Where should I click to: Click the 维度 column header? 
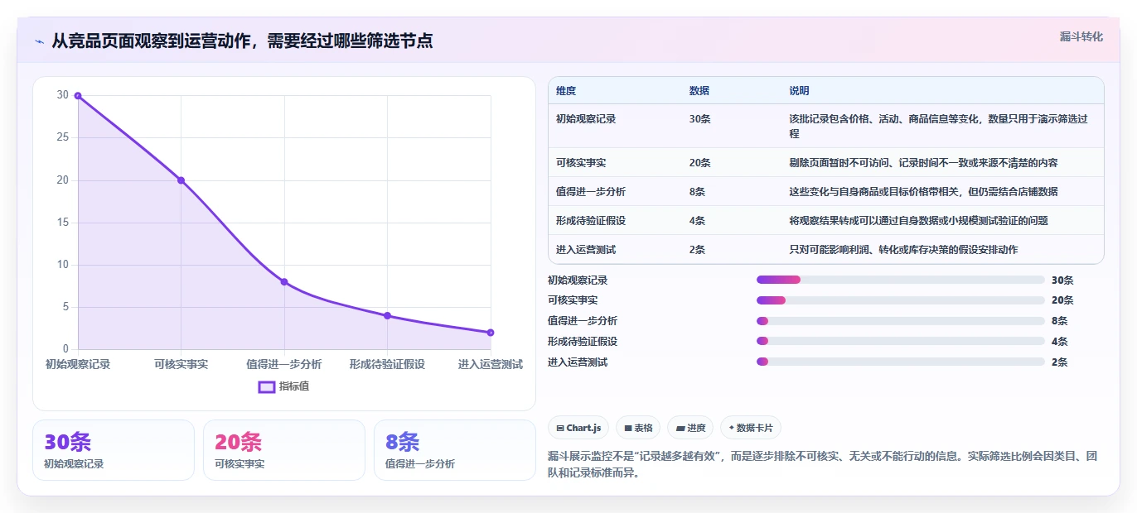pos(566,90)
